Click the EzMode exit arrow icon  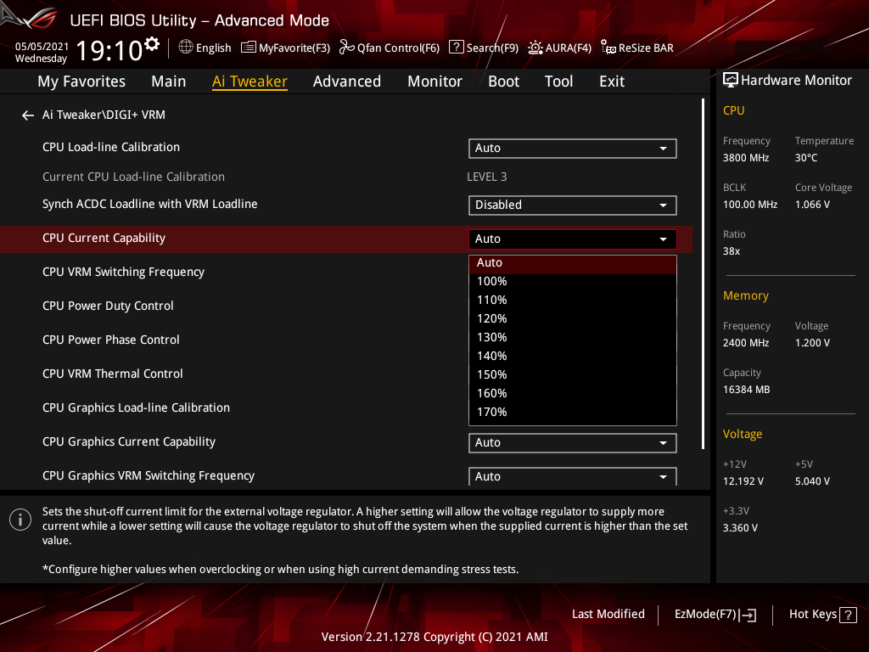[748, 615]
